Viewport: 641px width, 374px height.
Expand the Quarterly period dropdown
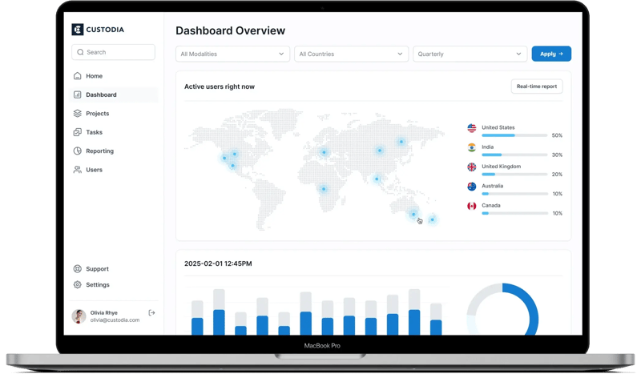coord(470,54)
